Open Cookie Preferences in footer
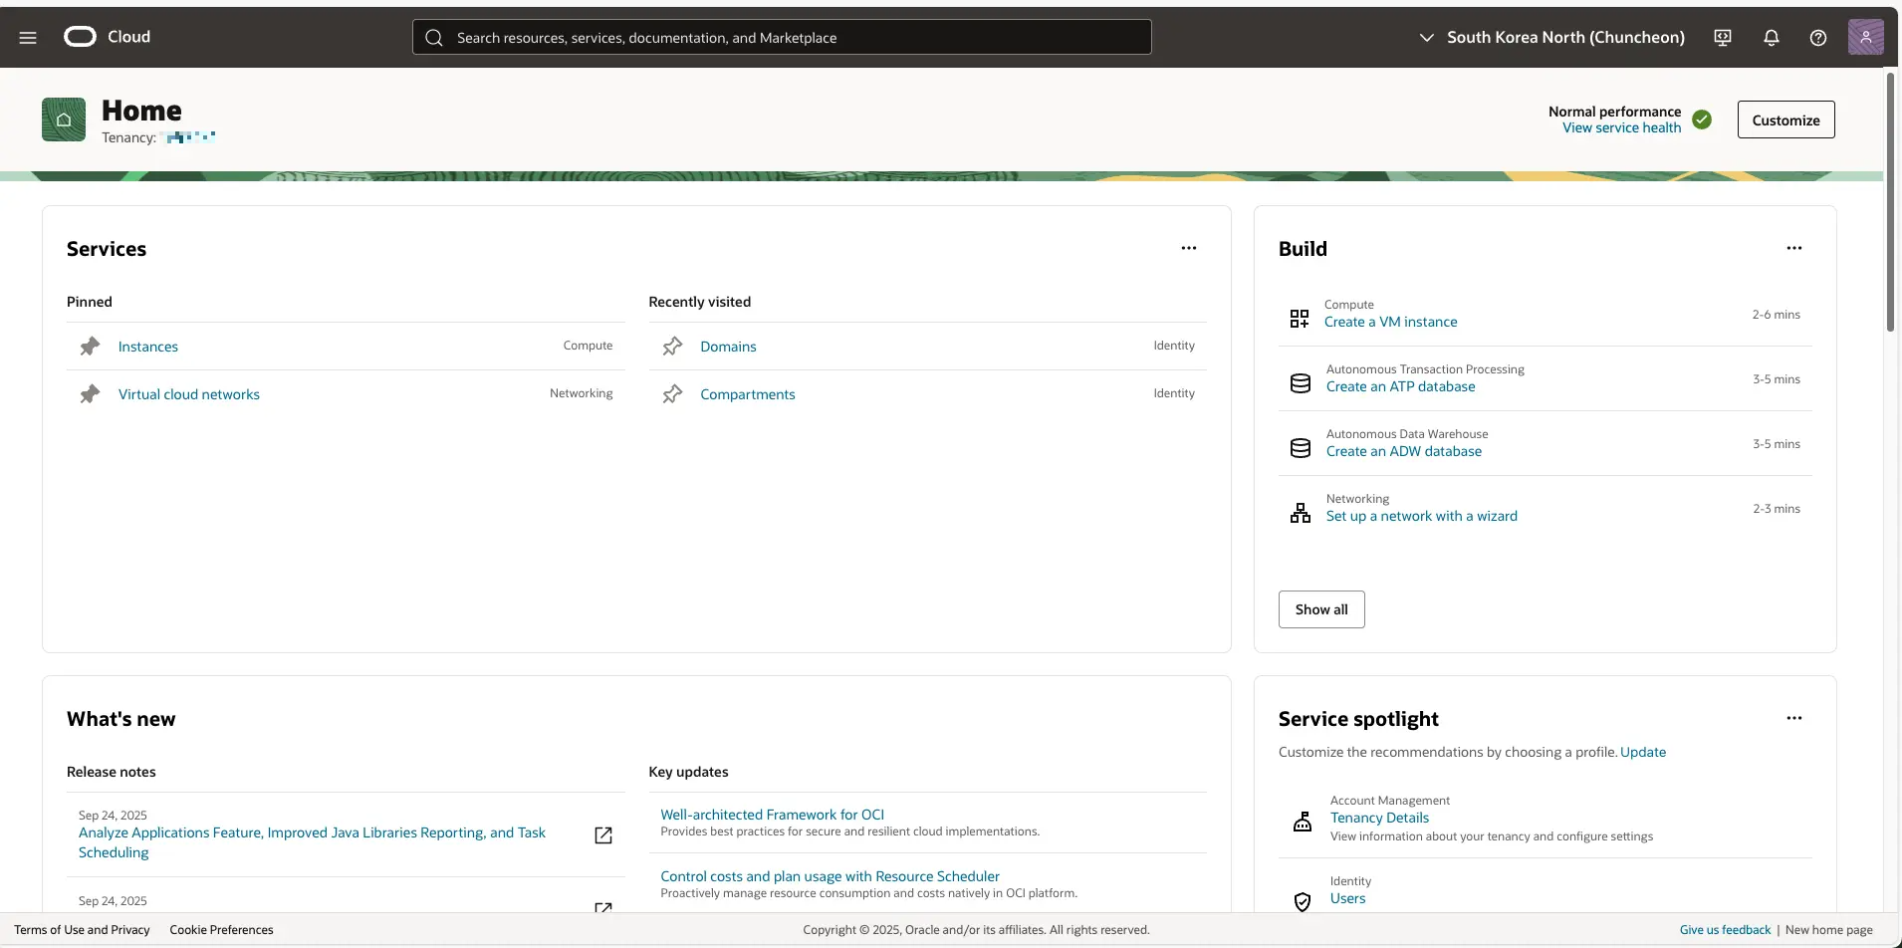This screenshot has height=948, width=1902. [x=221, y=930]
